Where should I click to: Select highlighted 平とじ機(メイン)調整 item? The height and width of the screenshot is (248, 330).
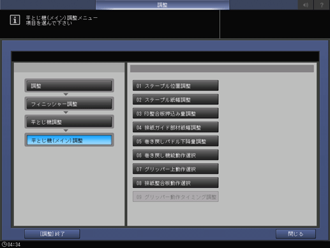[69, 140]
